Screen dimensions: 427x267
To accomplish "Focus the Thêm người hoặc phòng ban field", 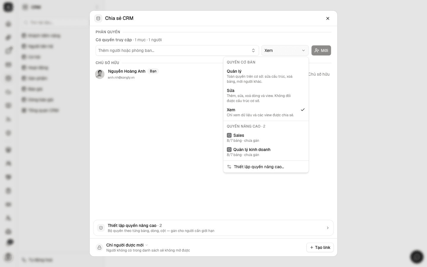I will 177,50.
